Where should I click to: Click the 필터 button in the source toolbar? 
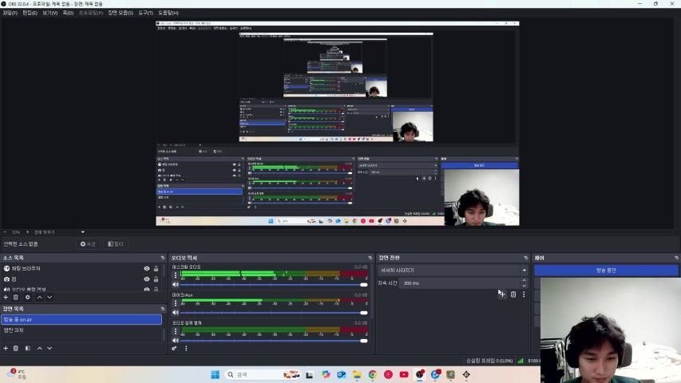pos(116,244)
